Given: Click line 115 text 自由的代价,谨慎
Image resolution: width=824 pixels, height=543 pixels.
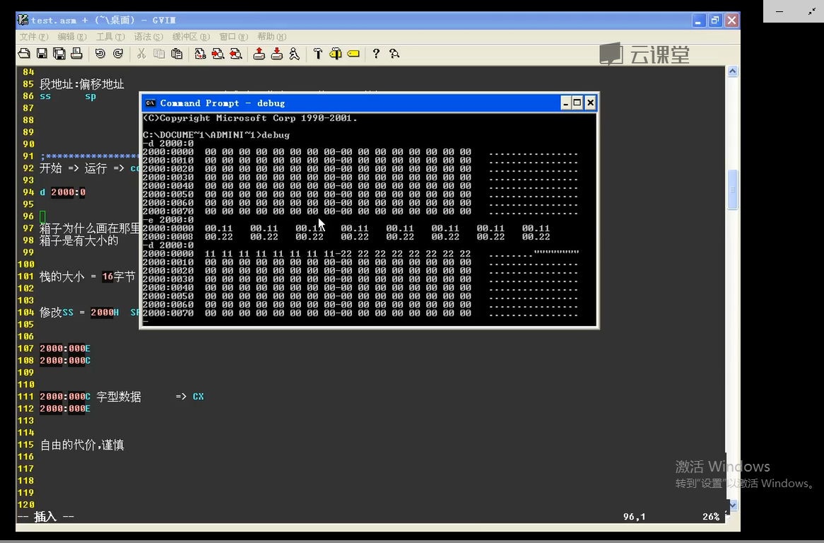Looking at the screenshot, I should (x=82, y=445).
